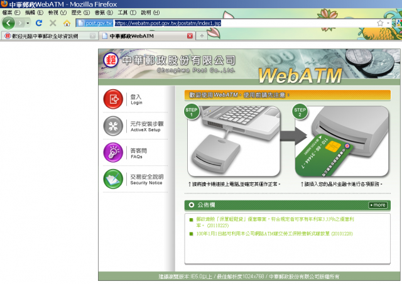This screenshot has height=284, width=402.
Task: Click the post.gov.tw site identity badge
Action: tap(95, 23)
